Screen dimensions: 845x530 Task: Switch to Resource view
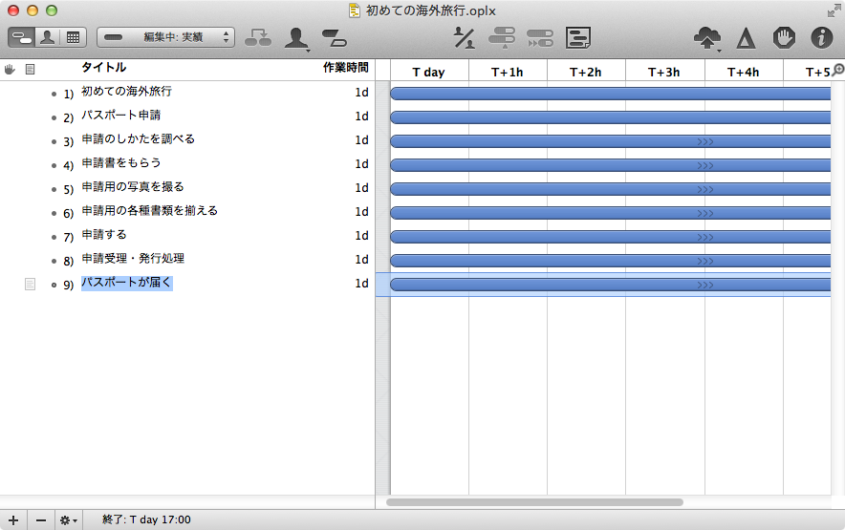[48, 37]
